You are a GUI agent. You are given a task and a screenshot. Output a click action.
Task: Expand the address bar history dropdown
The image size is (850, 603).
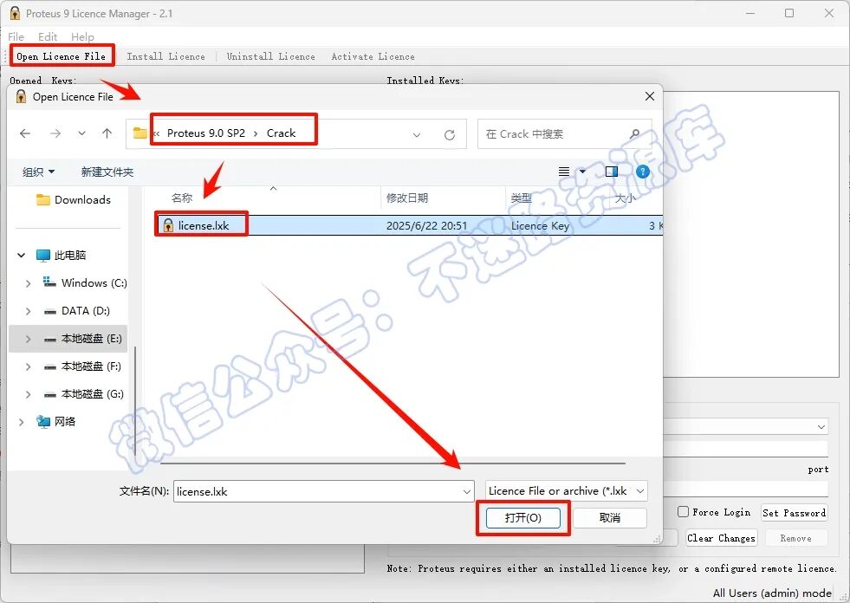[416, 134]
